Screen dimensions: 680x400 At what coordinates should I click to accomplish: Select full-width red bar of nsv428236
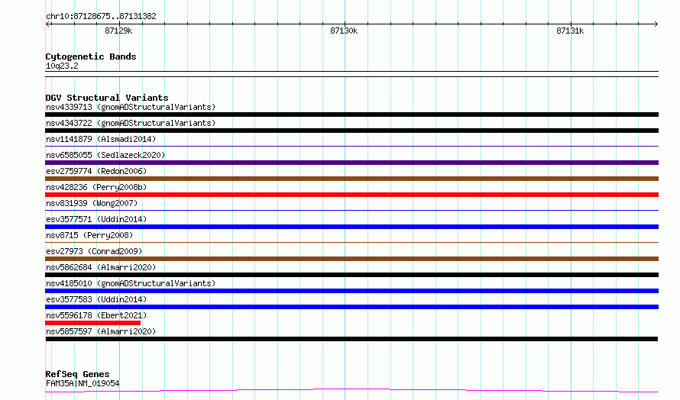point(351,195)
